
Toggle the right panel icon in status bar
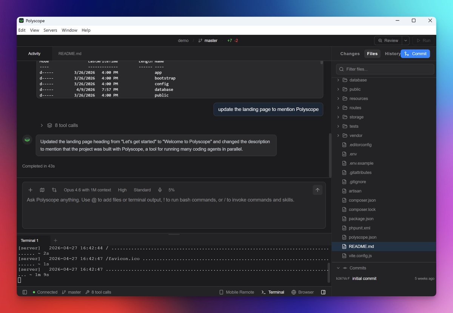(x=323, y=292)
